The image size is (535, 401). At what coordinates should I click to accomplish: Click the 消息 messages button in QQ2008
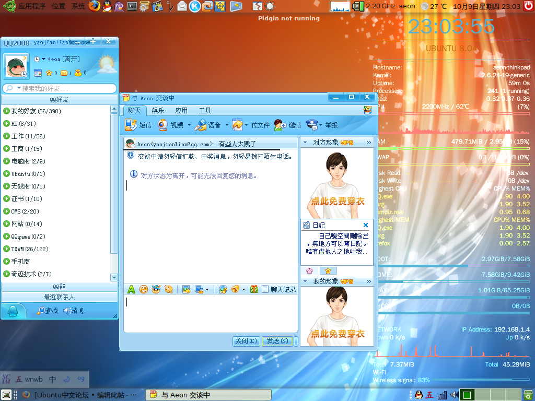[x=74, y=311]
